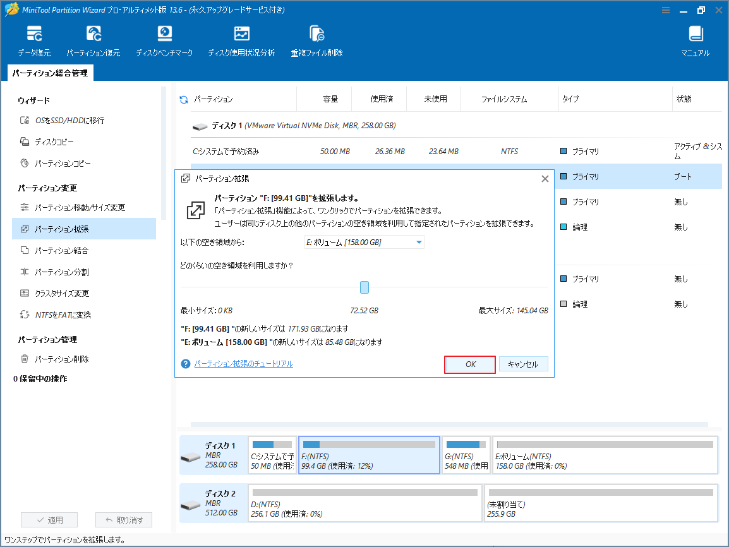
Task: Click the 最小サイズ: 0 KB label
Action: [x=207, y=310]
